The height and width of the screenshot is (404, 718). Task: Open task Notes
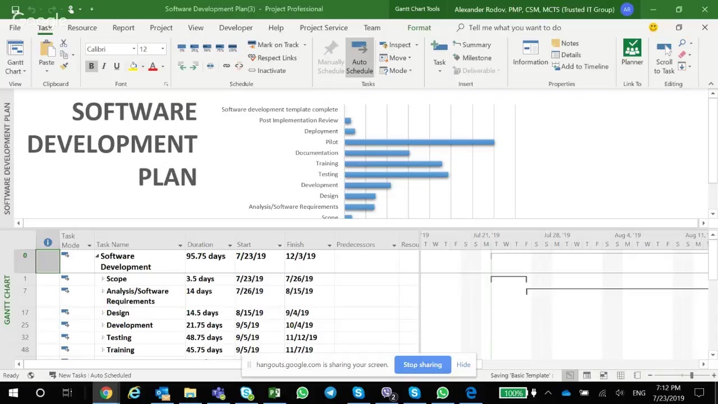[x=565, y=43]
